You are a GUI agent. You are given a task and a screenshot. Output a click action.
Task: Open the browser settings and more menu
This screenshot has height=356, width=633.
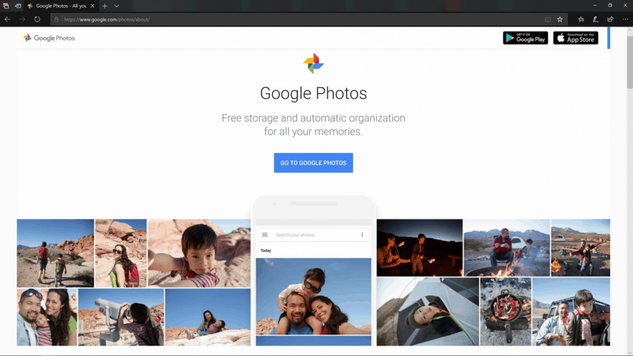[x=626, y=19]
